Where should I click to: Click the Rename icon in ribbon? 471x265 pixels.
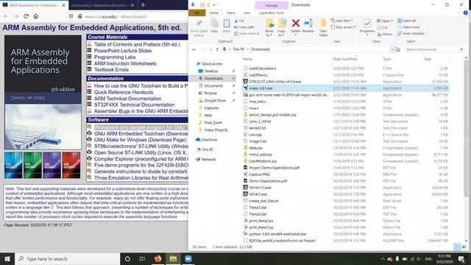coord(308,24)
